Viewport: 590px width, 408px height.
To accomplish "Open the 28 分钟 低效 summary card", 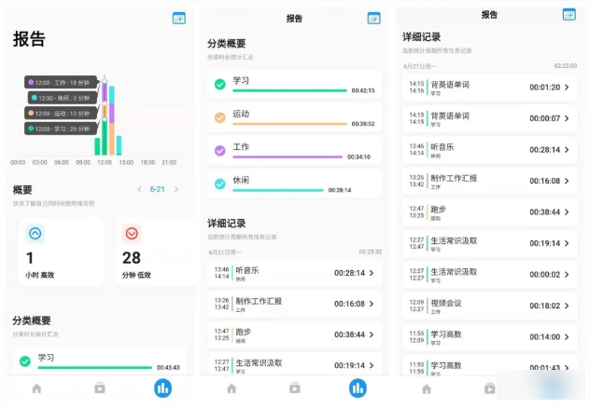I will pyautogui.click(x=155, y=252).
